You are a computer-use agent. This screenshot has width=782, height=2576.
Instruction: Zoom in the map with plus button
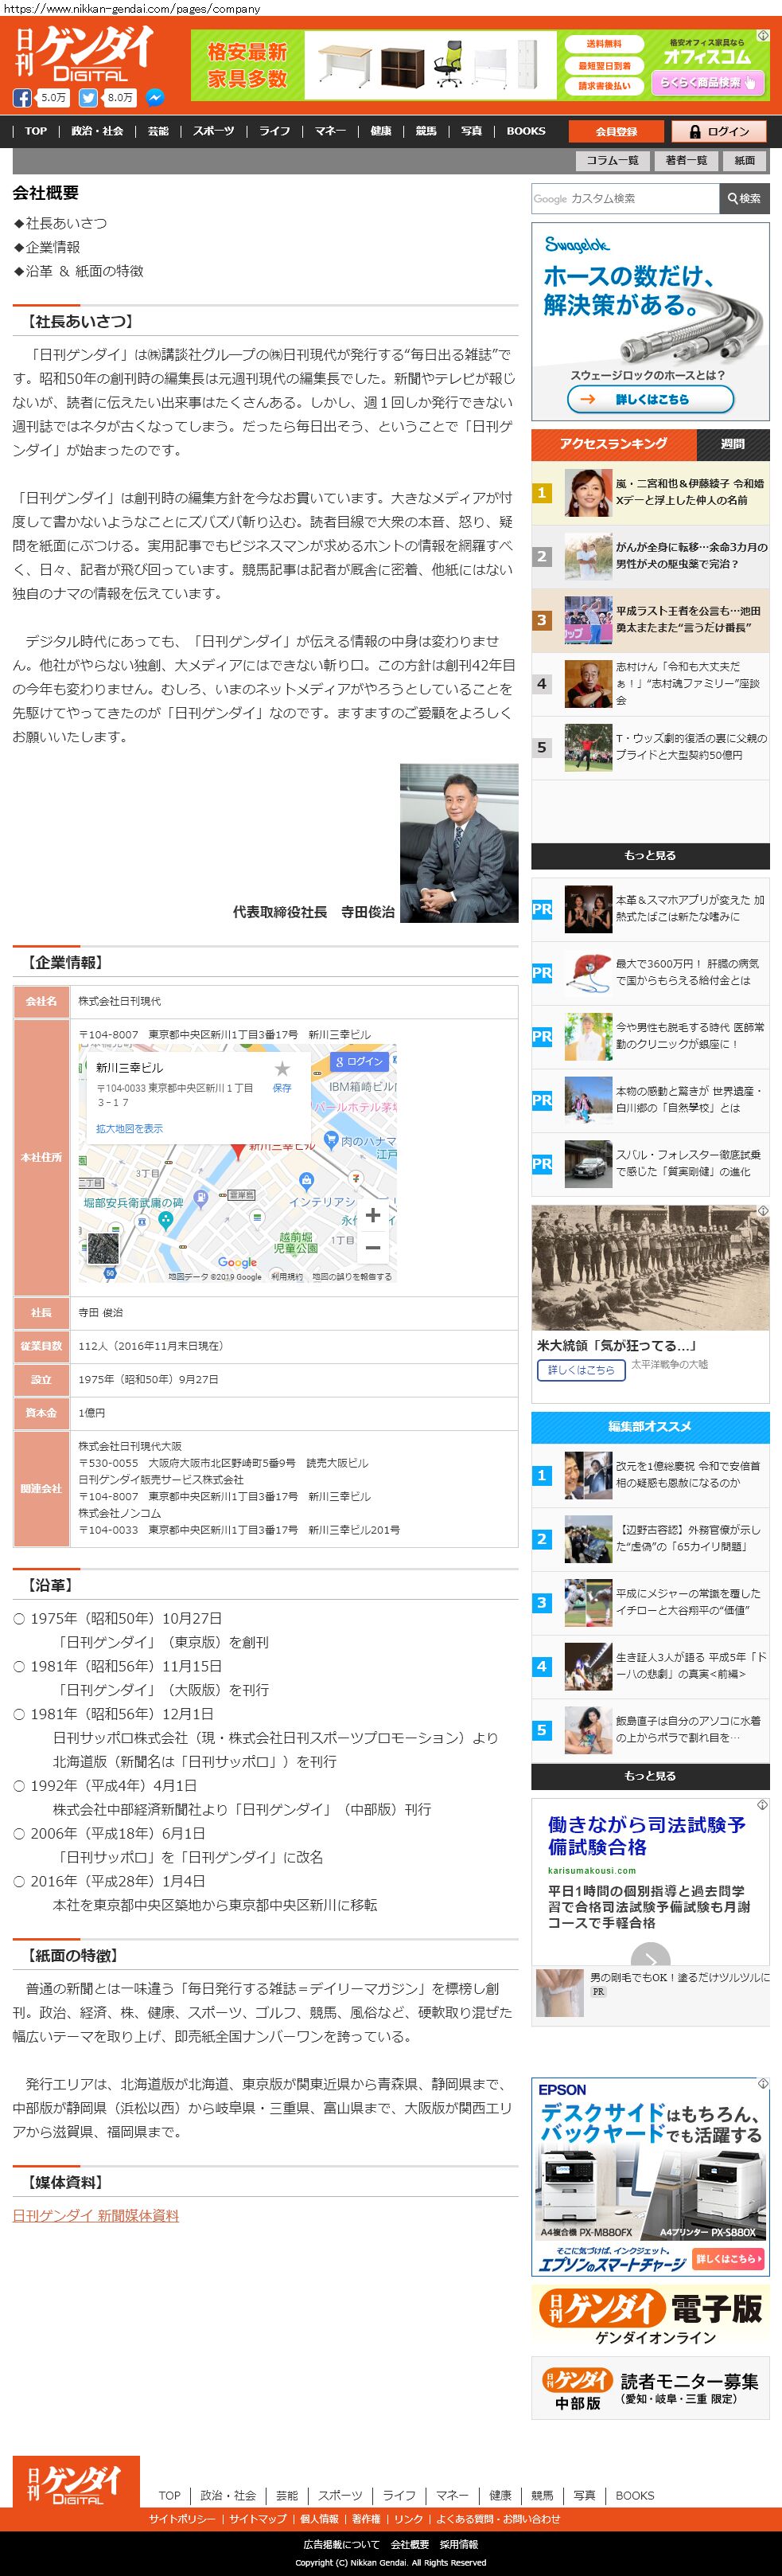click(x=372, y=1215)
